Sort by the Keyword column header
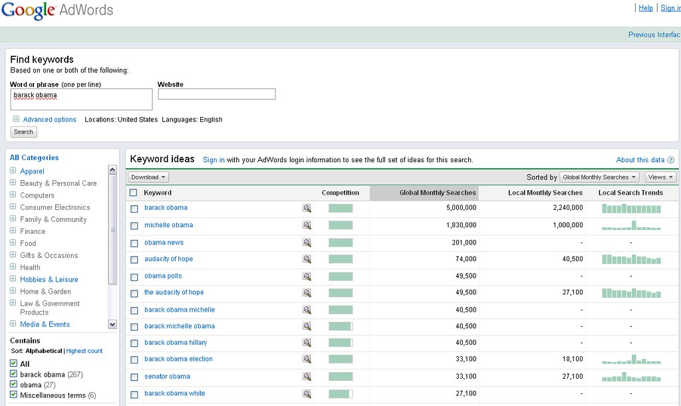Screen dimensions: 681x406 click(x=158, y=193)
